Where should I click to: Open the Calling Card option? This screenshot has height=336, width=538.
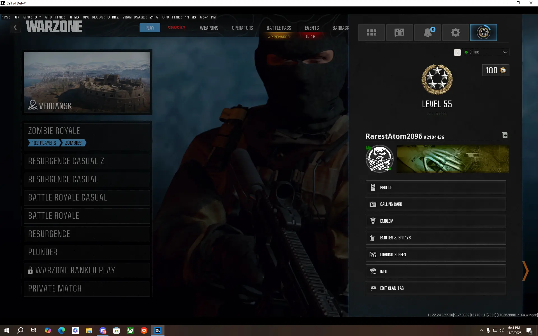(436, 204)
